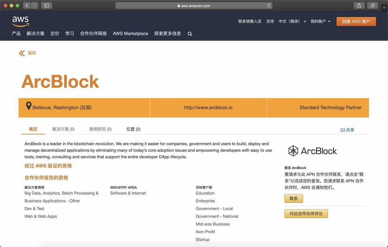Open the Safari share sheet icon
Screen dimensions: 388x247
point(359,5)
